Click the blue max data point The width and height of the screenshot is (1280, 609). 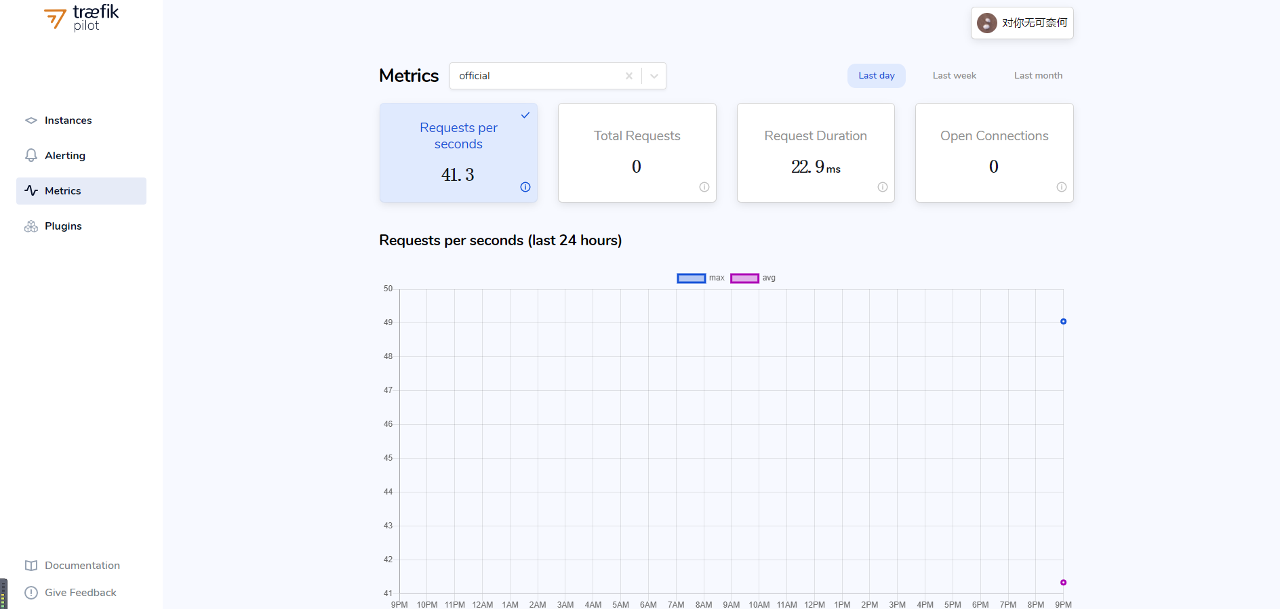pyautogui.click(x=1063, y=322)
